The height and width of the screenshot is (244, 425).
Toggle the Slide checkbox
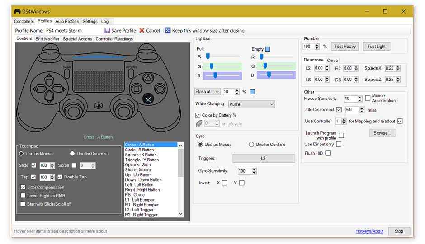[x=33, y=165]
